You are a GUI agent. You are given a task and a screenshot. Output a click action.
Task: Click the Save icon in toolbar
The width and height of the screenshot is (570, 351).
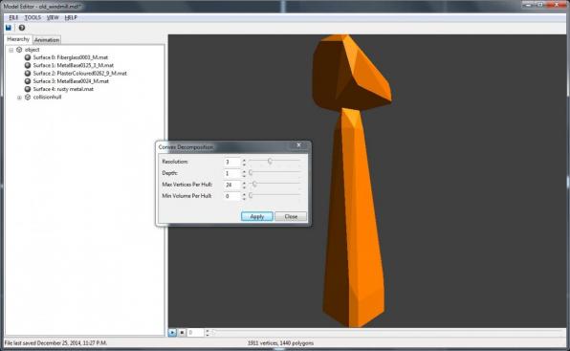pos(9,28)
